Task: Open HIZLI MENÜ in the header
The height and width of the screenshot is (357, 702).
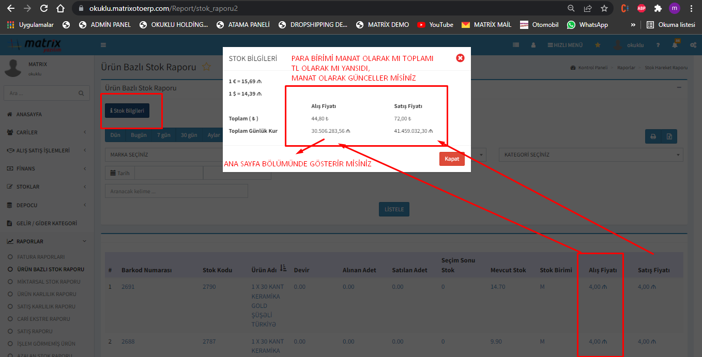Action: click(565, 45)
